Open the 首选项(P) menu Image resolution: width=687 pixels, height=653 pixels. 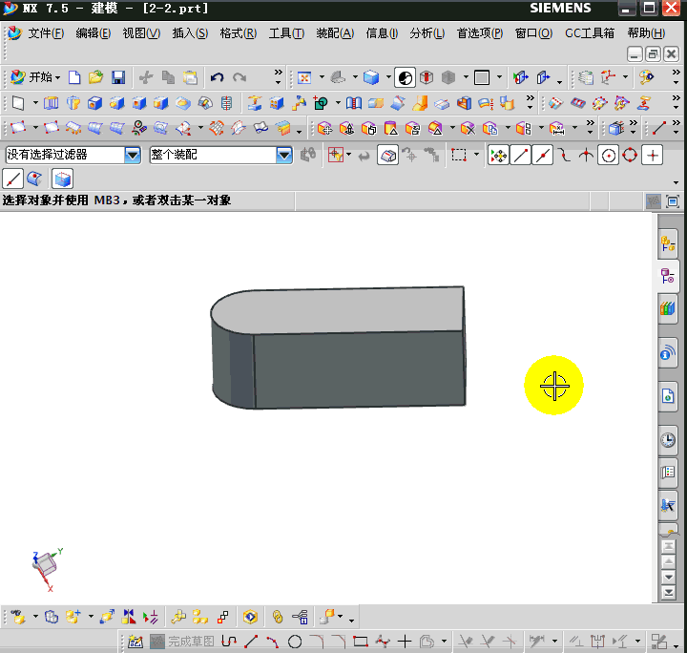tap(480, 33)
